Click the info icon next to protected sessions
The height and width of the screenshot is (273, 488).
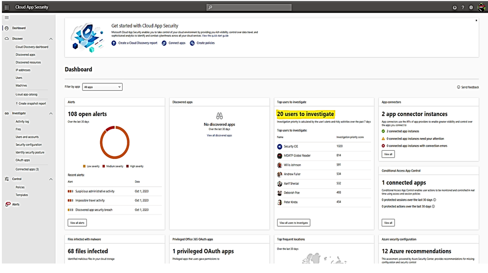pos(435,200)
